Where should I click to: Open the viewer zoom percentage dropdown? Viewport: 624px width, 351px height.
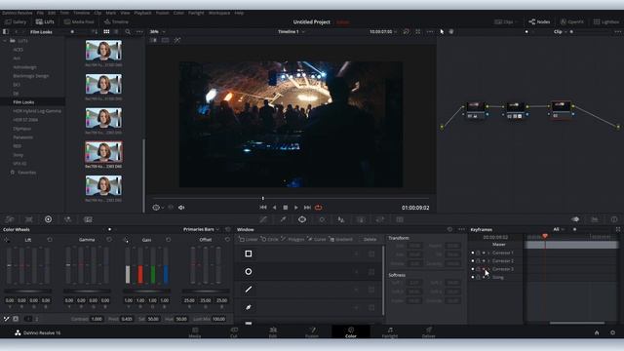[158, 31]
